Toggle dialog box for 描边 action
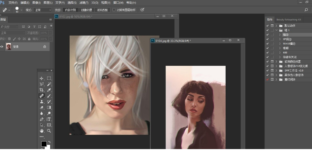This screenshot has height=155, width=312. 272,35
